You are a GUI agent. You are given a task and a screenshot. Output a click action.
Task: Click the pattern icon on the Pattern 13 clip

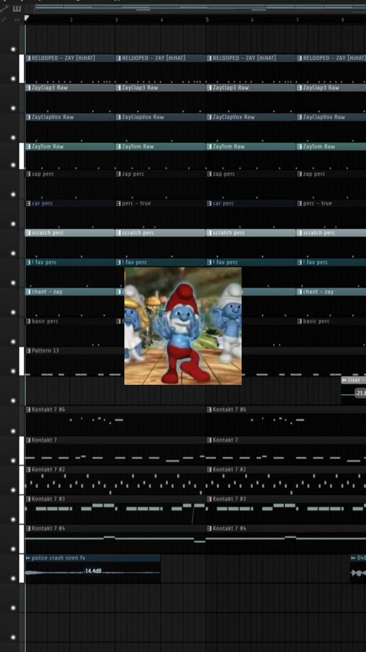pos(28,351)
